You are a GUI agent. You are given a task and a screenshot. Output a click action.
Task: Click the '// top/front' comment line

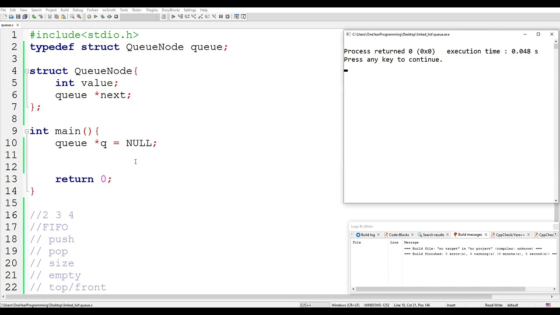click(x=68, y=287)
